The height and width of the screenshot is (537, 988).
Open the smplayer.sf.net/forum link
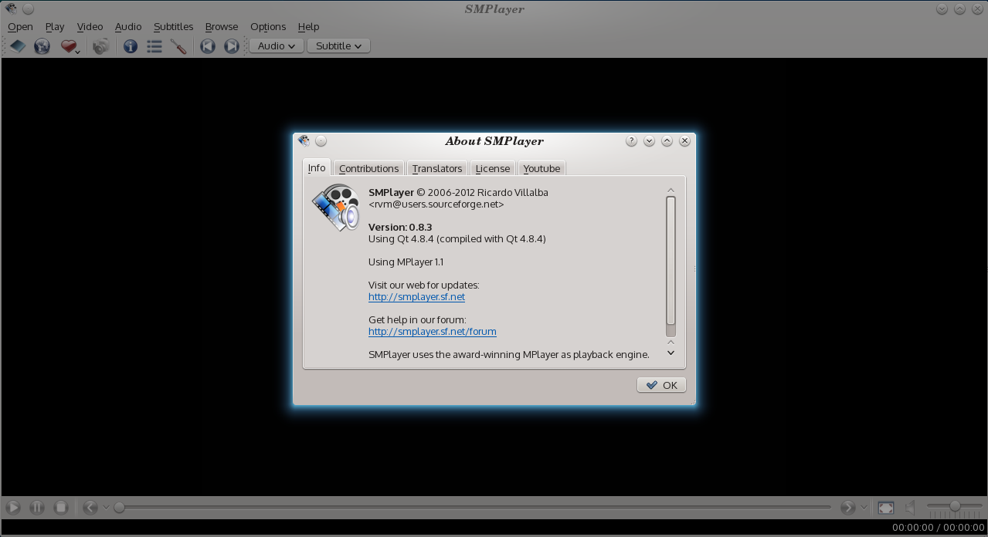(432, 332)
